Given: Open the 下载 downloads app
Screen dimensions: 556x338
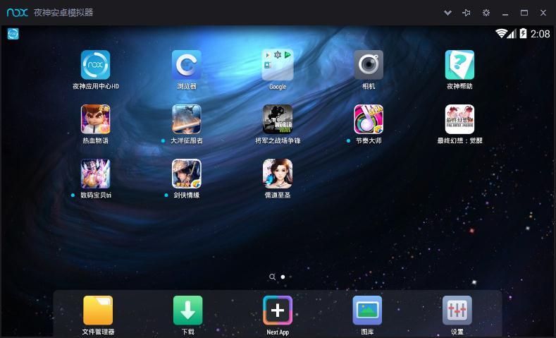Looking at the screenshot, I should 188,310.
